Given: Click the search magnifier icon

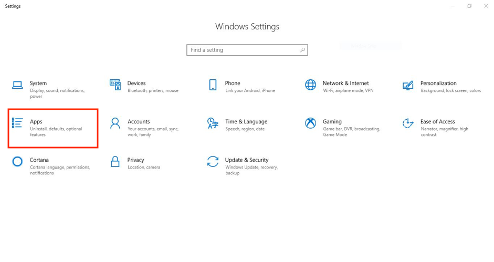Looking at the screenshot, I should click(x=302, y=50).
